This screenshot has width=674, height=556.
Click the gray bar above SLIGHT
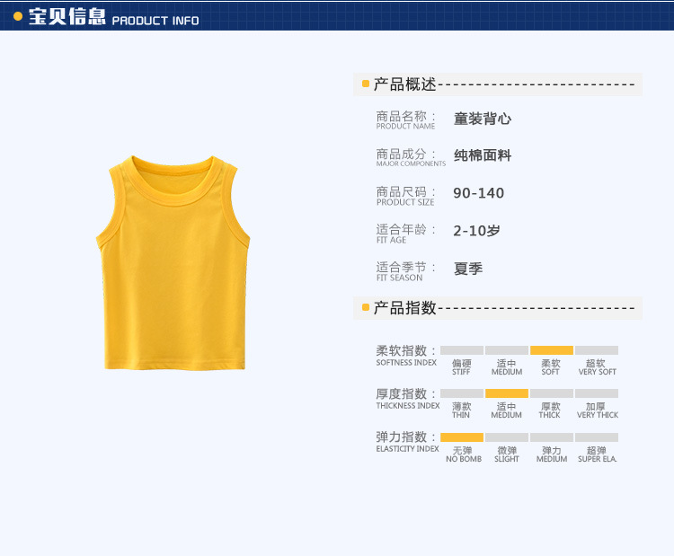coord(507,437)
